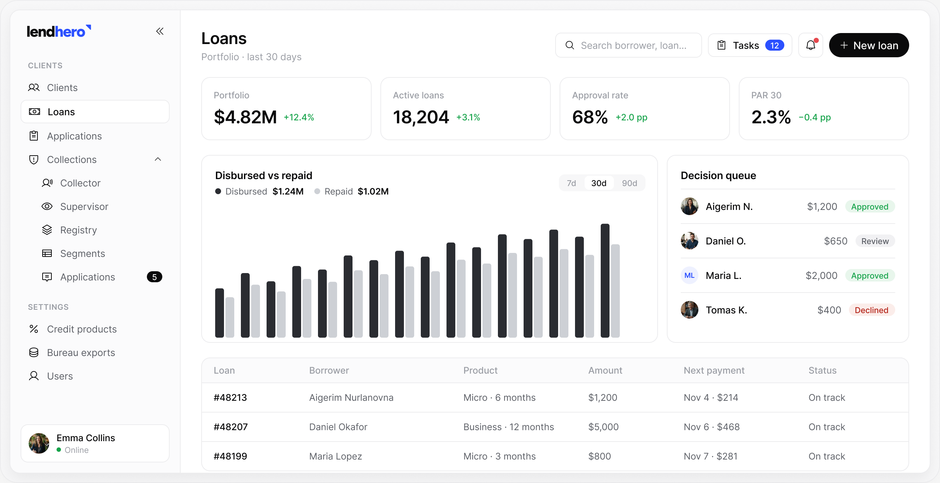
Task: Click the Registry layers icon
Action: tap(47, 230)
